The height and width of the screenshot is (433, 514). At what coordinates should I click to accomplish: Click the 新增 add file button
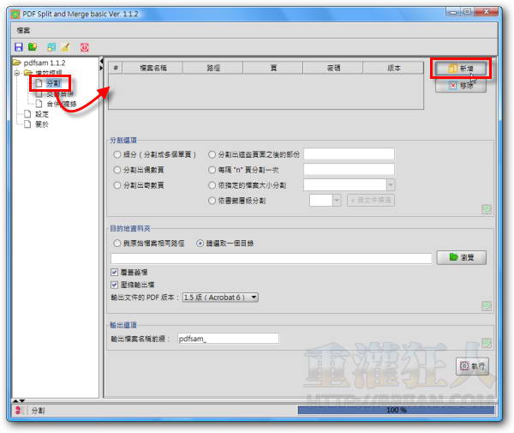[461, 69]
